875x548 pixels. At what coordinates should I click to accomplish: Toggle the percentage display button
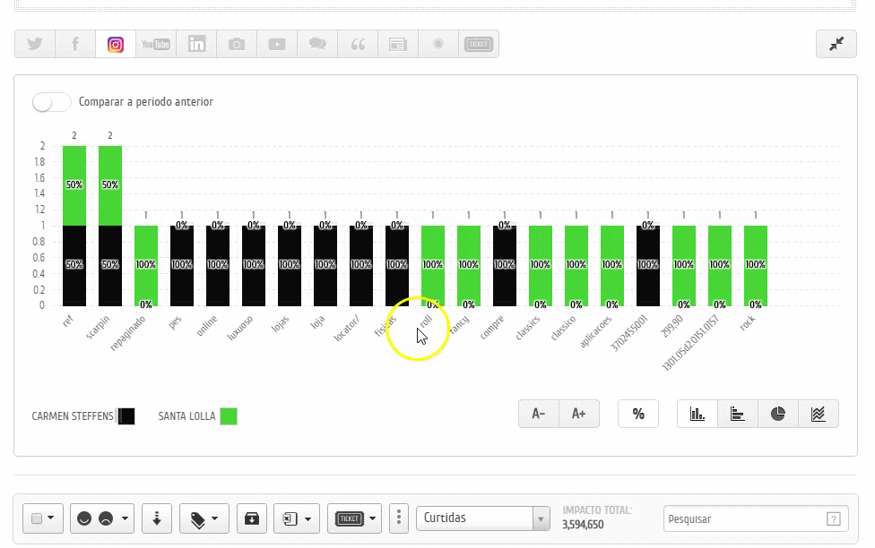pyautogui.click(x=637, y=414)
